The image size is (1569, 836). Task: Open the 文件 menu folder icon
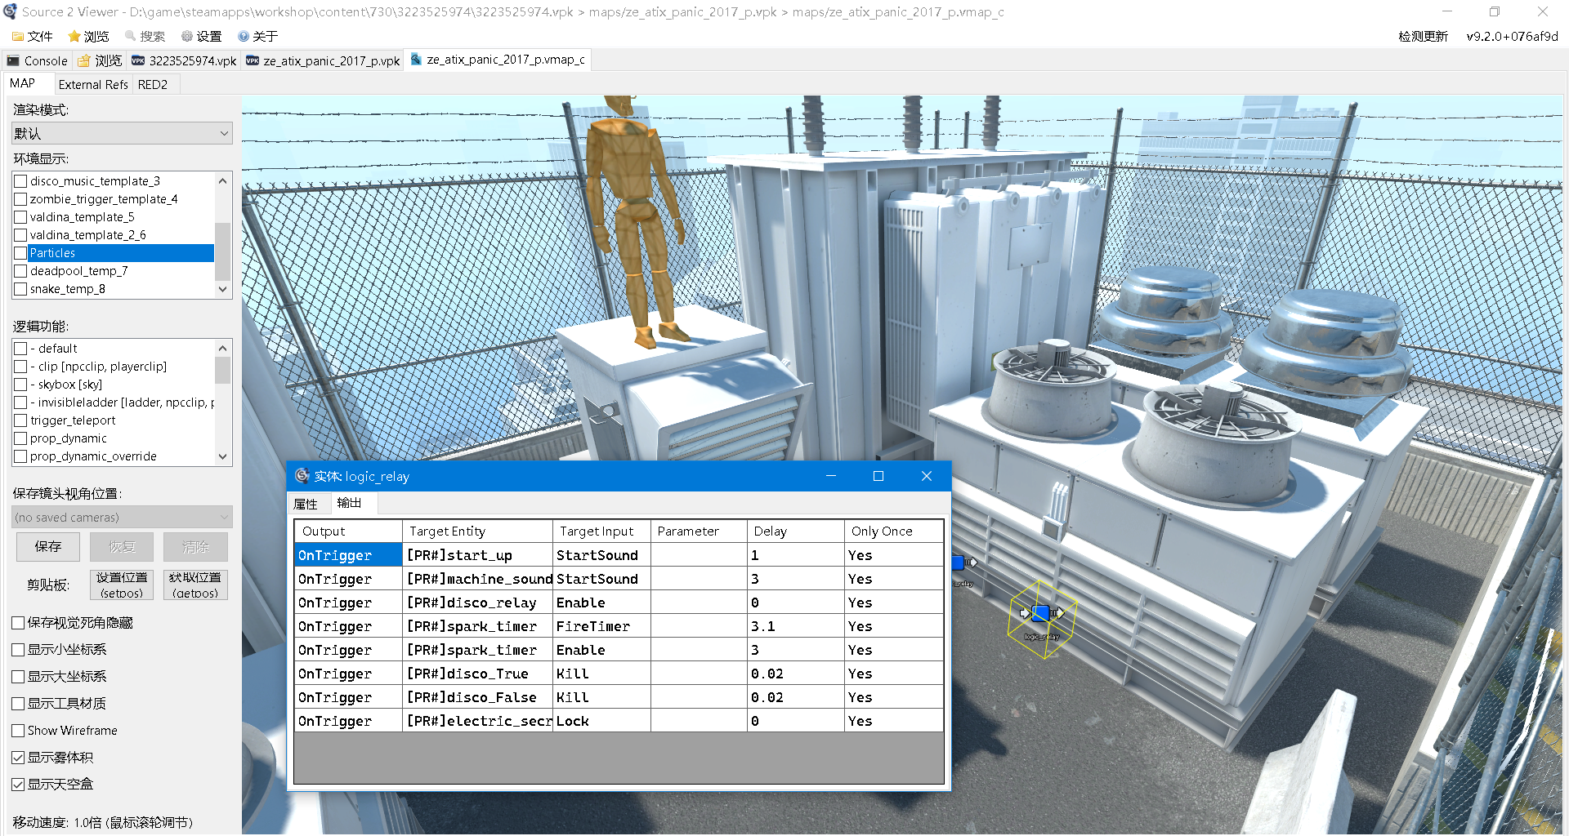[18, 37]
